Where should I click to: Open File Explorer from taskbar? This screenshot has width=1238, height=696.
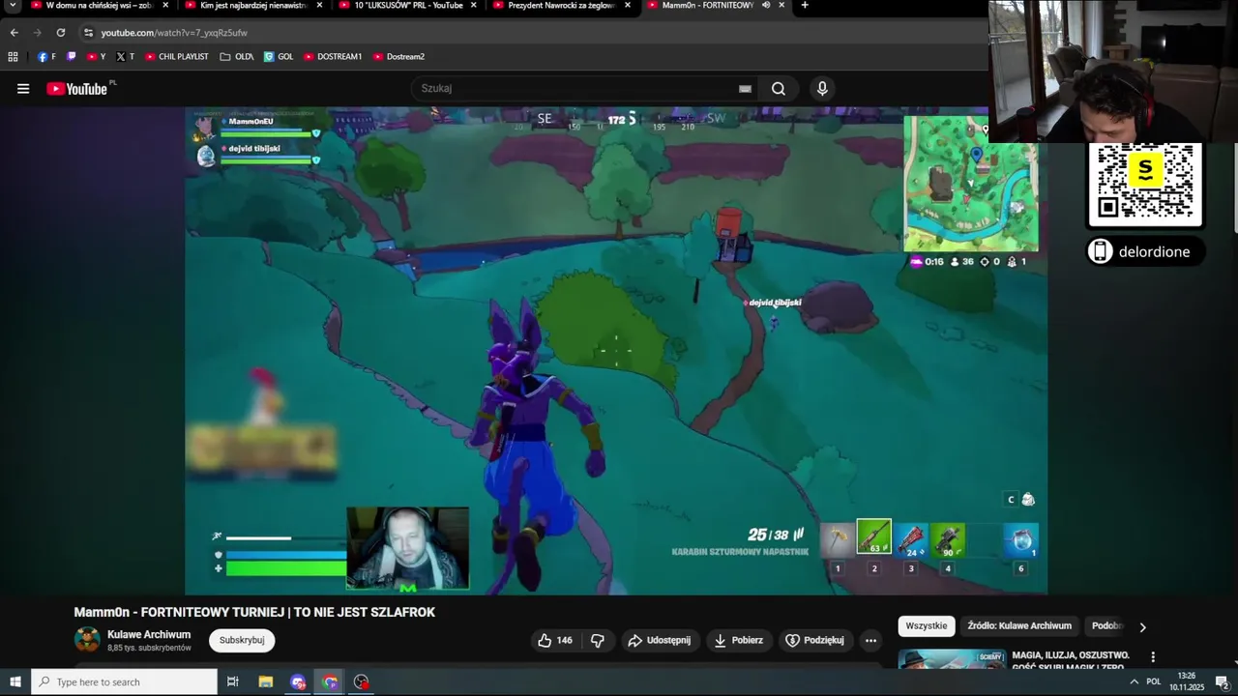(x=266, y=682)
